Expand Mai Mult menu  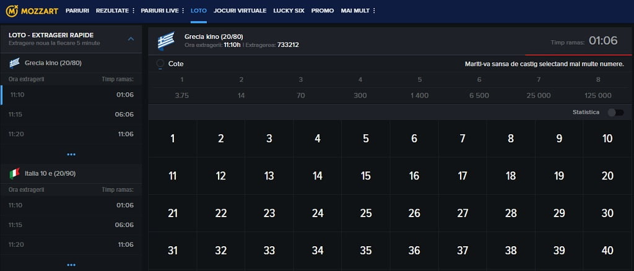coord(358,11)
